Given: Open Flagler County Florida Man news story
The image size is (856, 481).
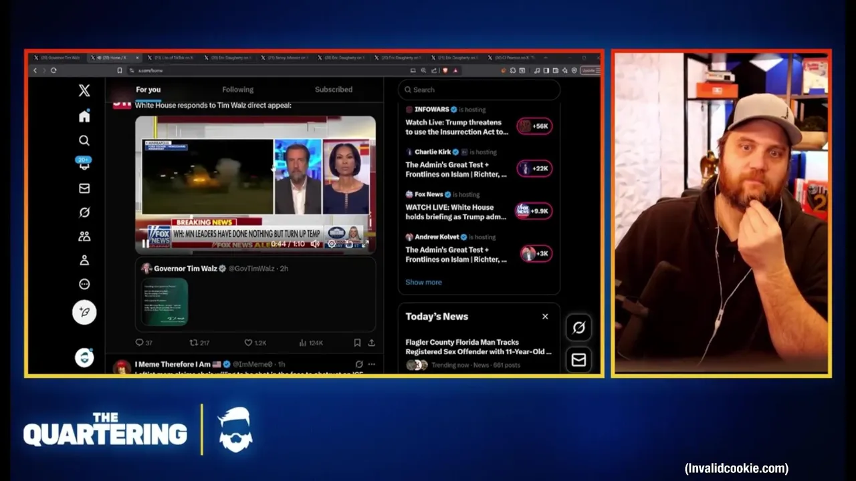Looking at the screenshot, I should (x=479, y=347).
